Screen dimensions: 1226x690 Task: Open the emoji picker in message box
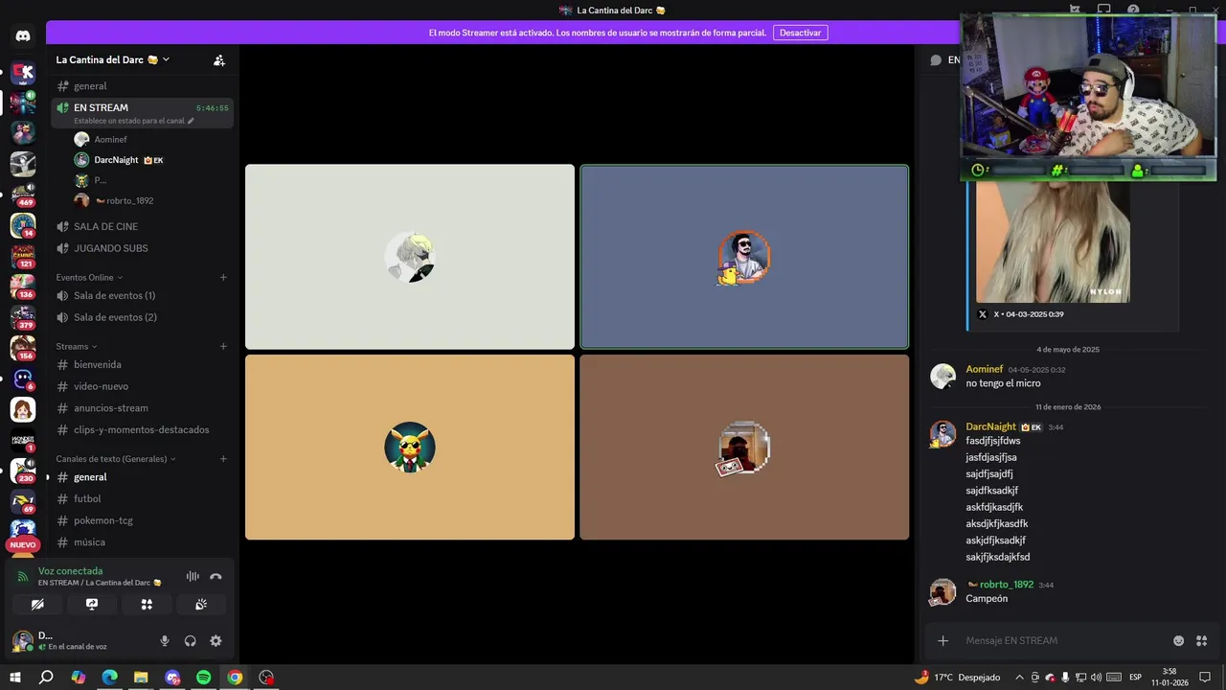[x=1179, y=641]
